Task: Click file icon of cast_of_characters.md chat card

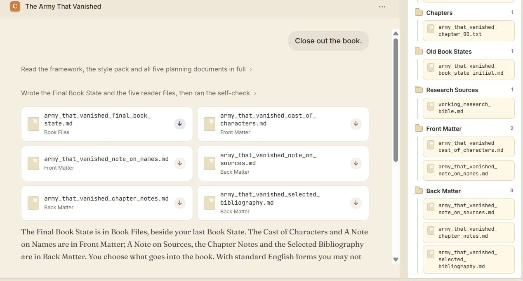Action: coord(210,124)
